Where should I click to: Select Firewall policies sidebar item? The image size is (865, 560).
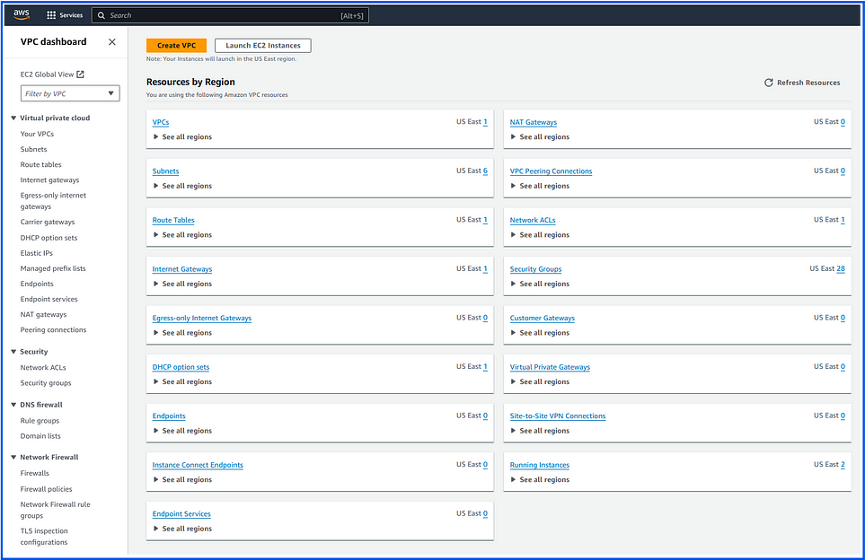point(47,489)
